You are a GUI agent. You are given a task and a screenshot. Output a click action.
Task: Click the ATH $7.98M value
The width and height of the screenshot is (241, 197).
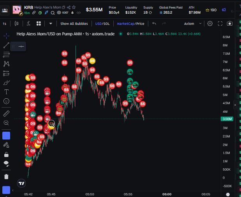tap(195, 12)
